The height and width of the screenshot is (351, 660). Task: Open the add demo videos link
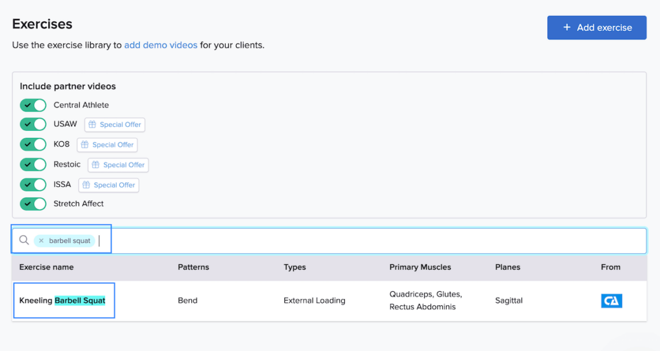coord(160,45)
